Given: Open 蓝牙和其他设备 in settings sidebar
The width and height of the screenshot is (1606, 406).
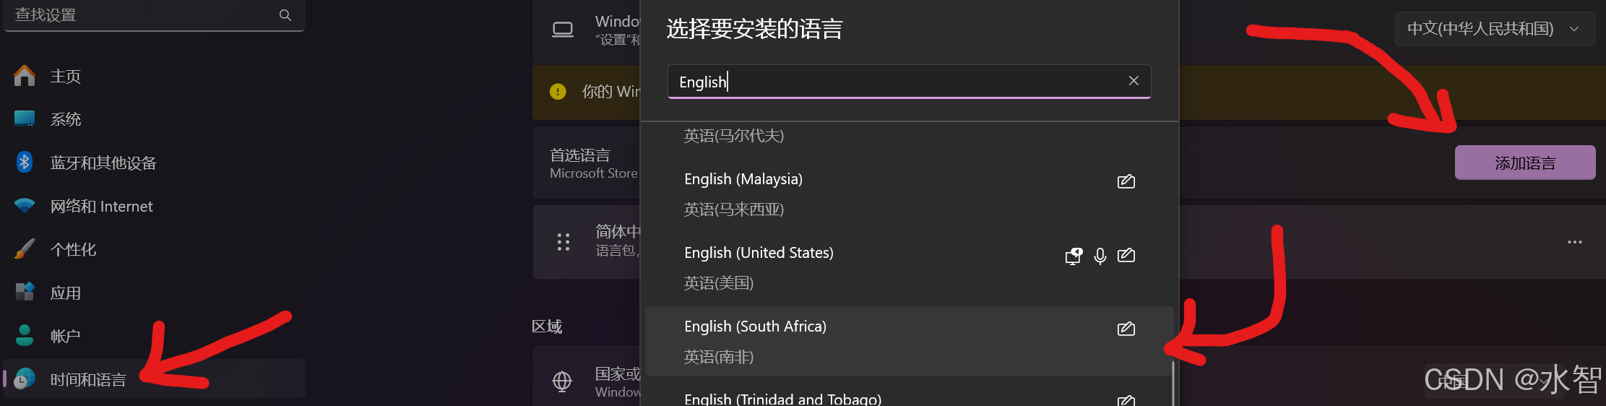Looking at the screenshot, I should point(154,163).
